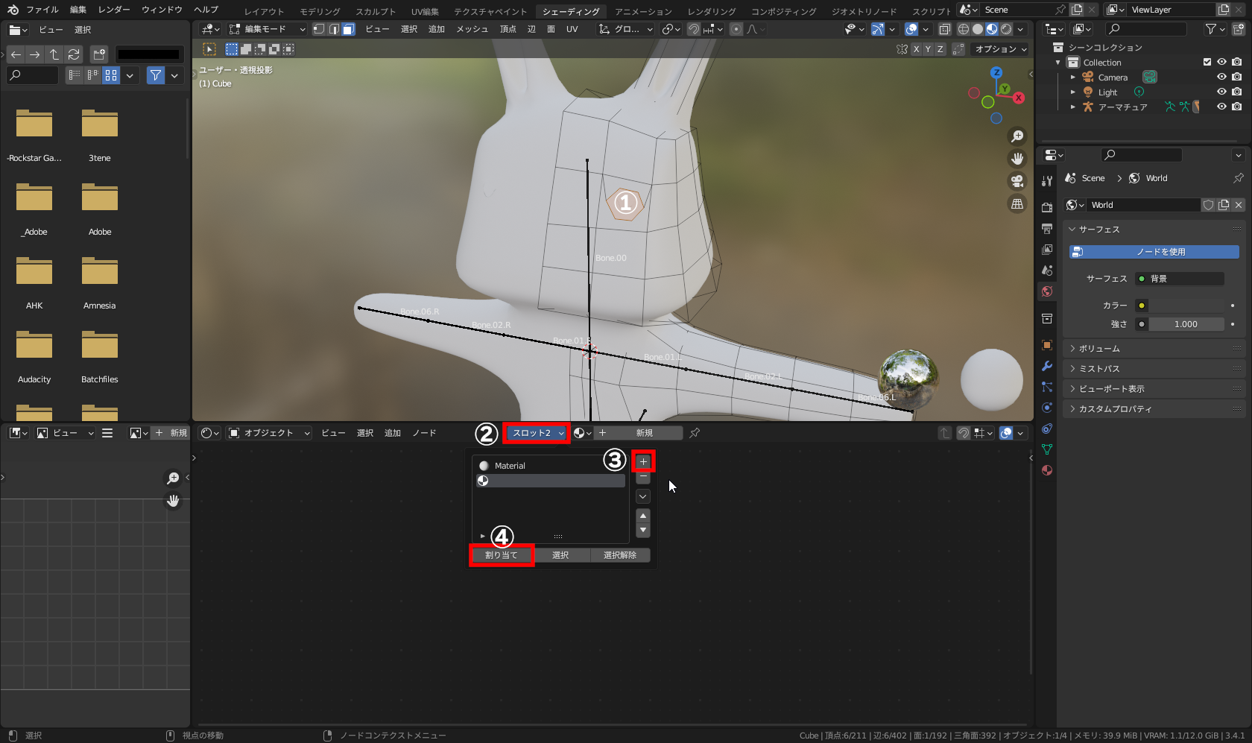Image resolution: width=1252 pixels, height=743 pixels.
Task: Switch between perspective and orthographic view
Action: pos(1017,203)
